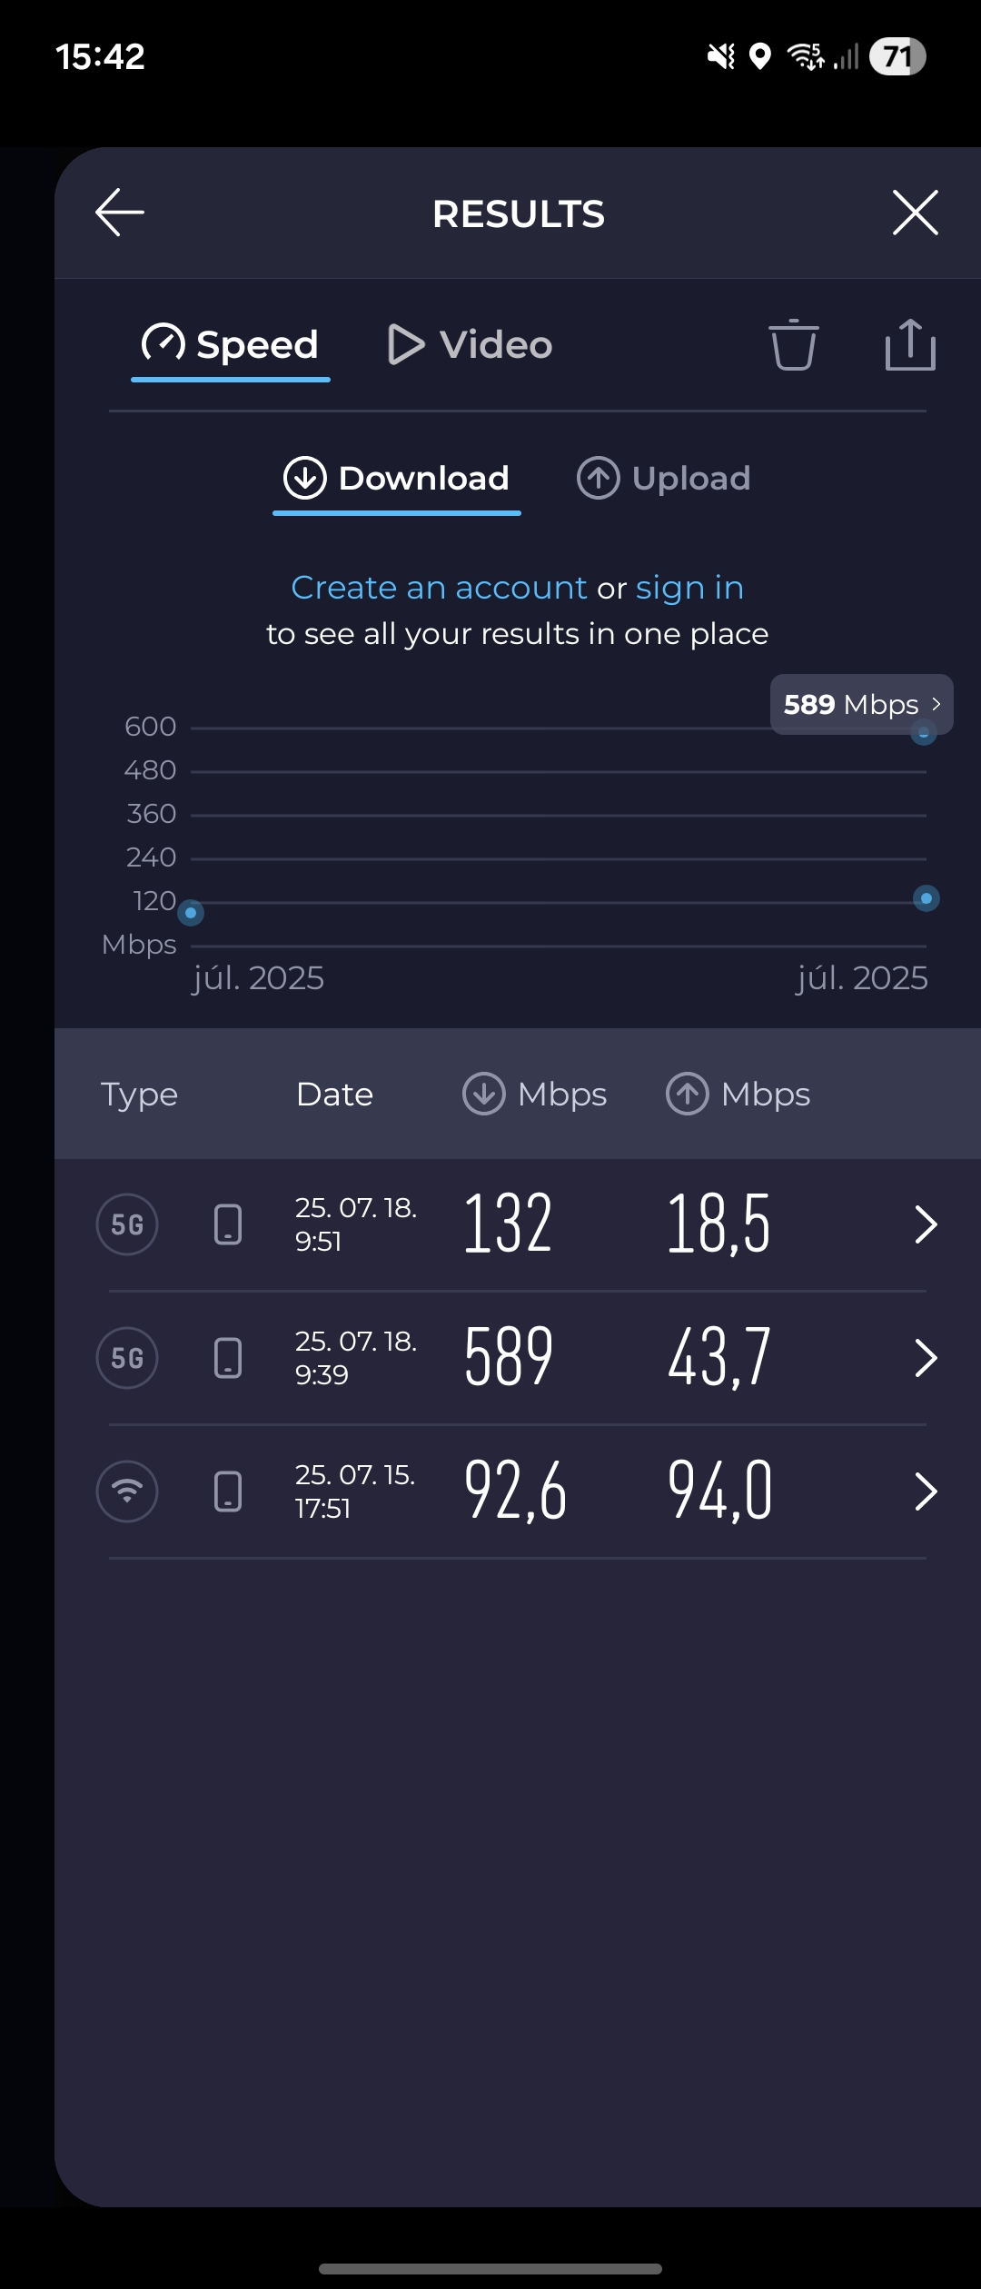The width and height of the screenshot is (981, 2289).
Task: Delete results with the trash icon
Action: point(794,345)
